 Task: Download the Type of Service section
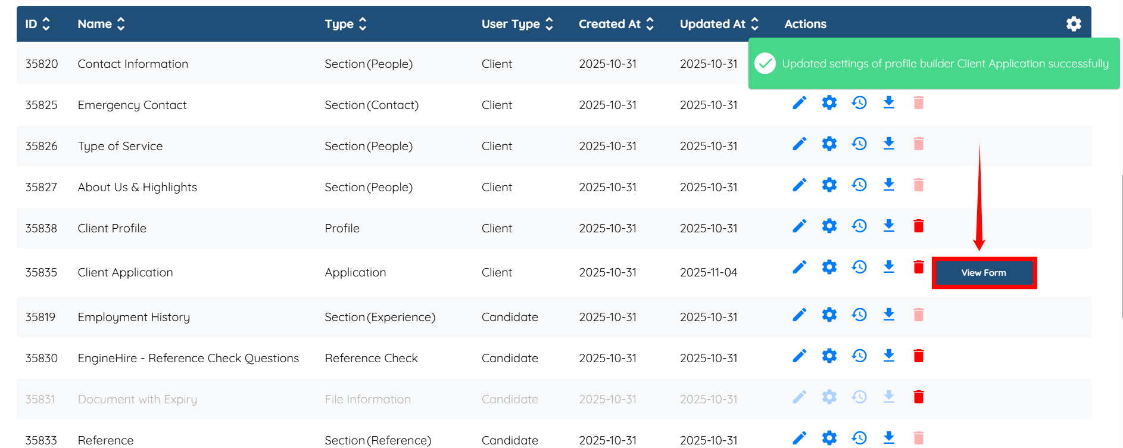coord(888,144)
